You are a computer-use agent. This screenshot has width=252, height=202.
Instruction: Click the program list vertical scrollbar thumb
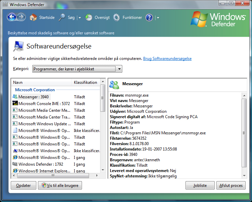103,98
